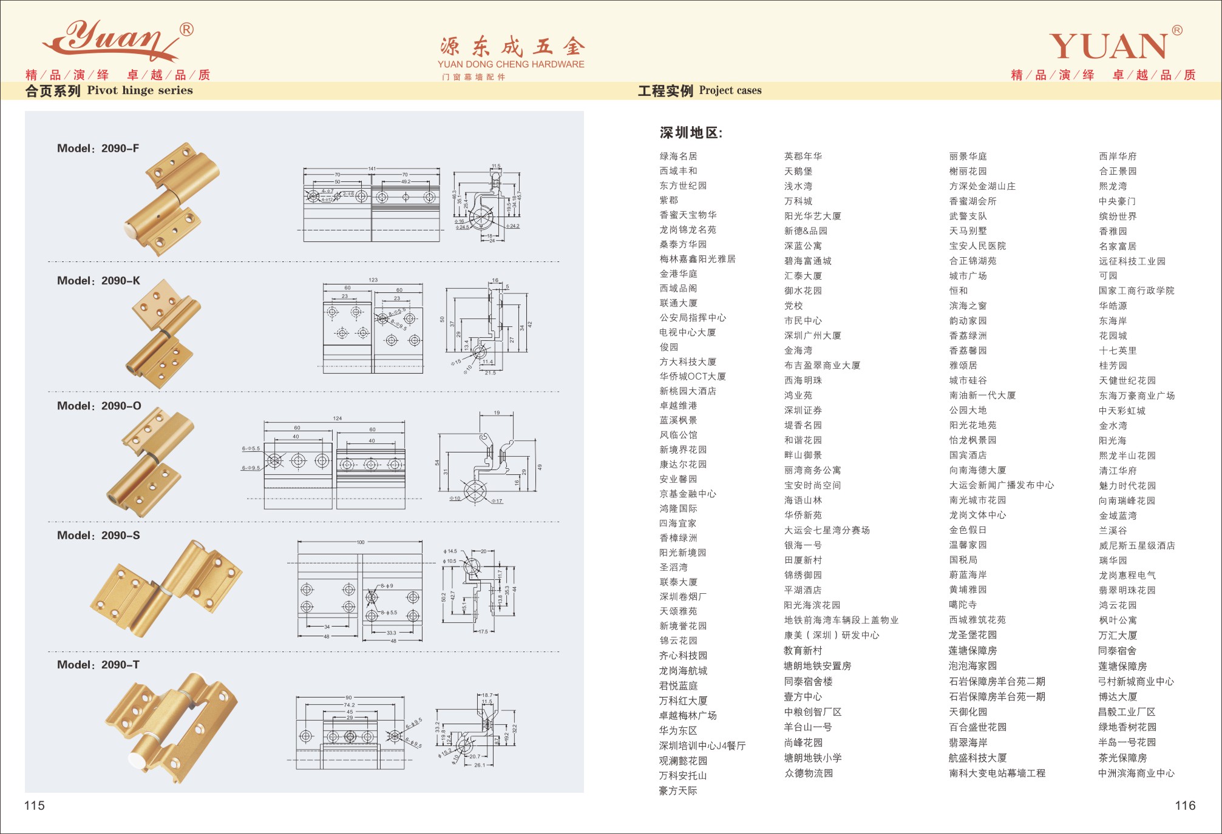Screen dimensions: 1222x834
Task: Click the '英郡年华' project entry
Action: pyautogui.click(x=803, y=156)
